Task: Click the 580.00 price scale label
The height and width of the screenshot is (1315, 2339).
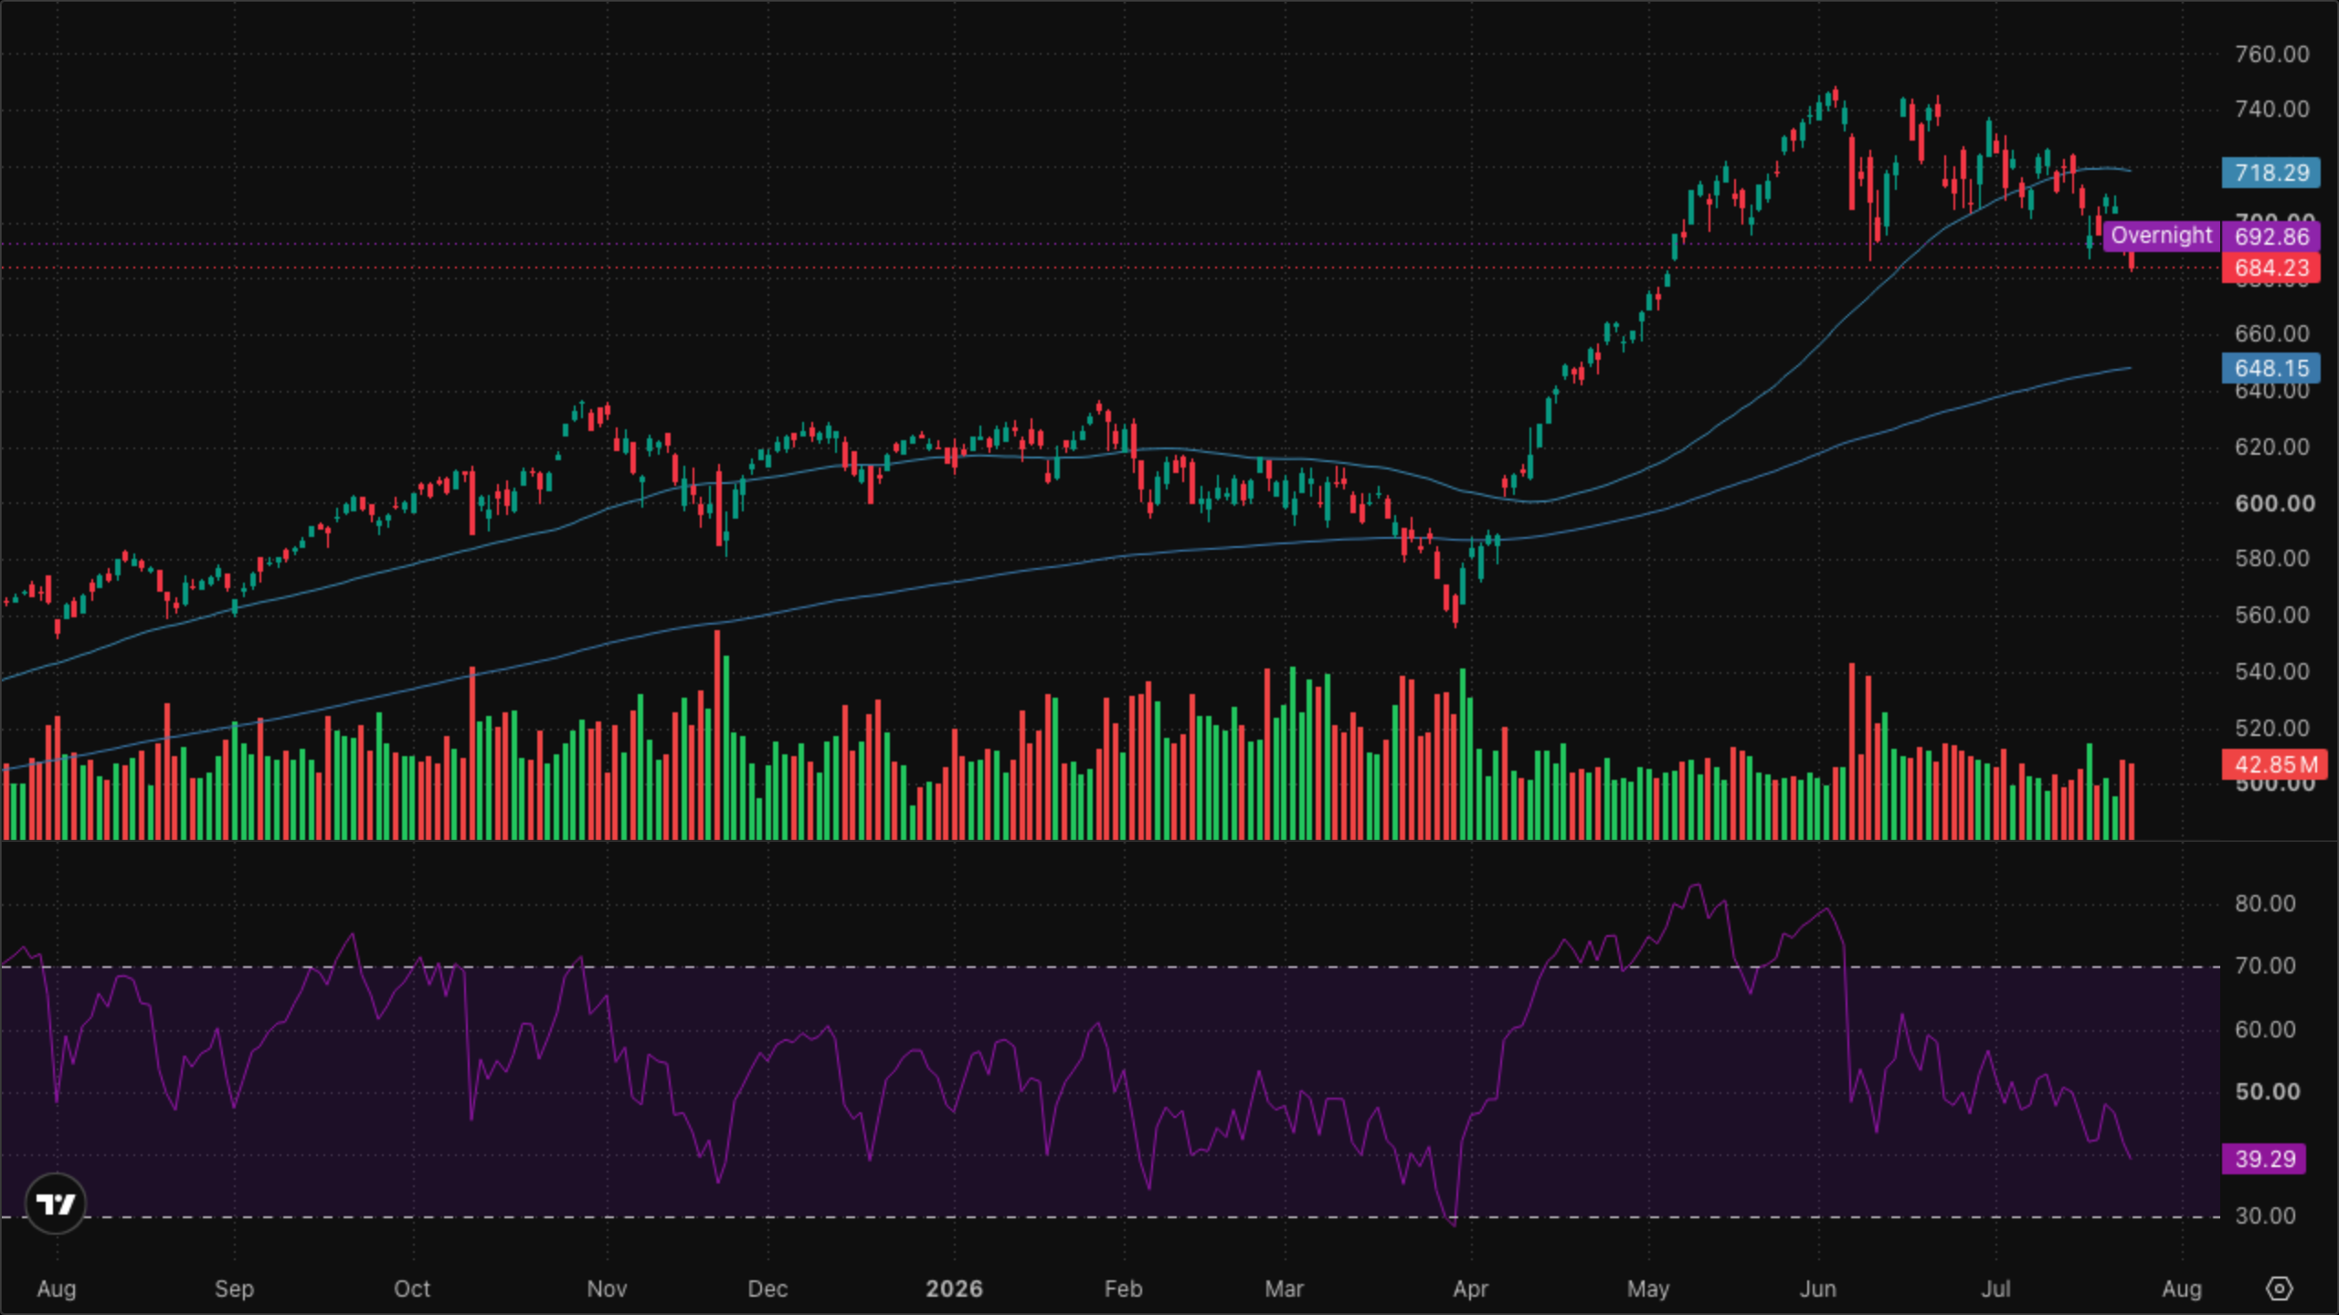Action: 2271,559
